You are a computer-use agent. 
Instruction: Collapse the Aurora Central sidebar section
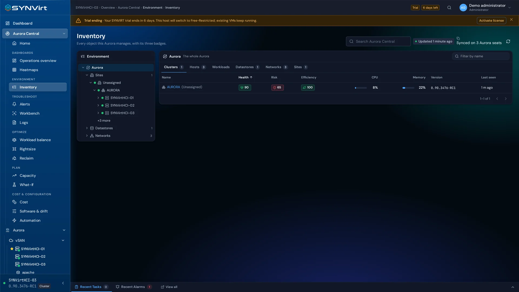64,34
